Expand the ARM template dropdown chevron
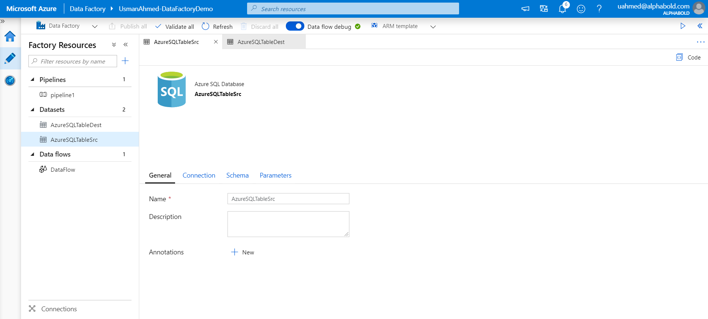708x319 pixels. click(x=433, y=27)
